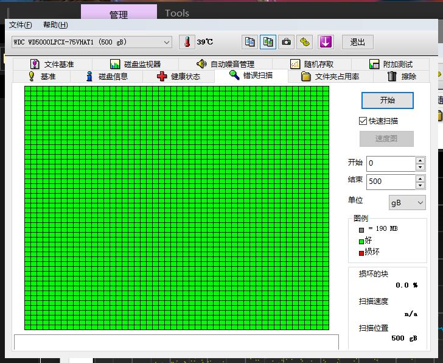
Task: Click the camera save screenshot icon
Action: (286, 42)
